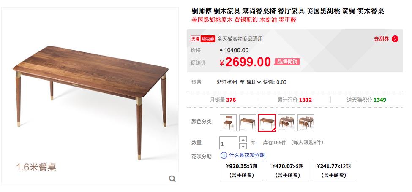Select the ¥920.35x3期 installment plan
Screen dimensions: 412x192
point(241,170)
